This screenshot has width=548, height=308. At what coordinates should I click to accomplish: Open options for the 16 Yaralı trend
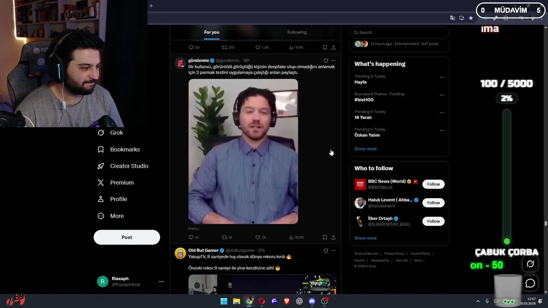[x=442, y=113]
